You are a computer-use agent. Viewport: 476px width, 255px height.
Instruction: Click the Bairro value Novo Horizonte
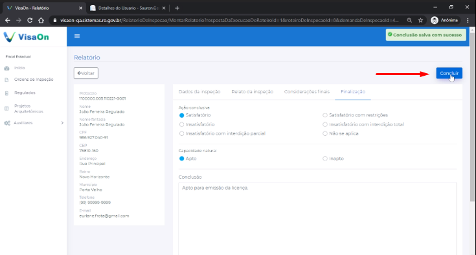[x=95, y=177]
